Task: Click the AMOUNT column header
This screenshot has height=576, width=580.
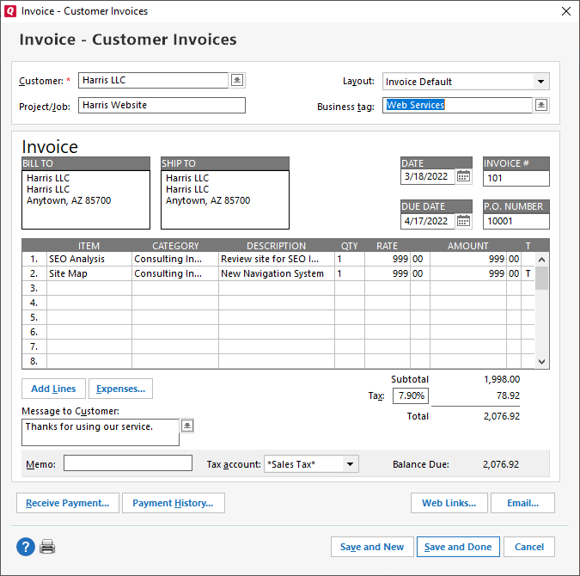Action: [468, 246]
